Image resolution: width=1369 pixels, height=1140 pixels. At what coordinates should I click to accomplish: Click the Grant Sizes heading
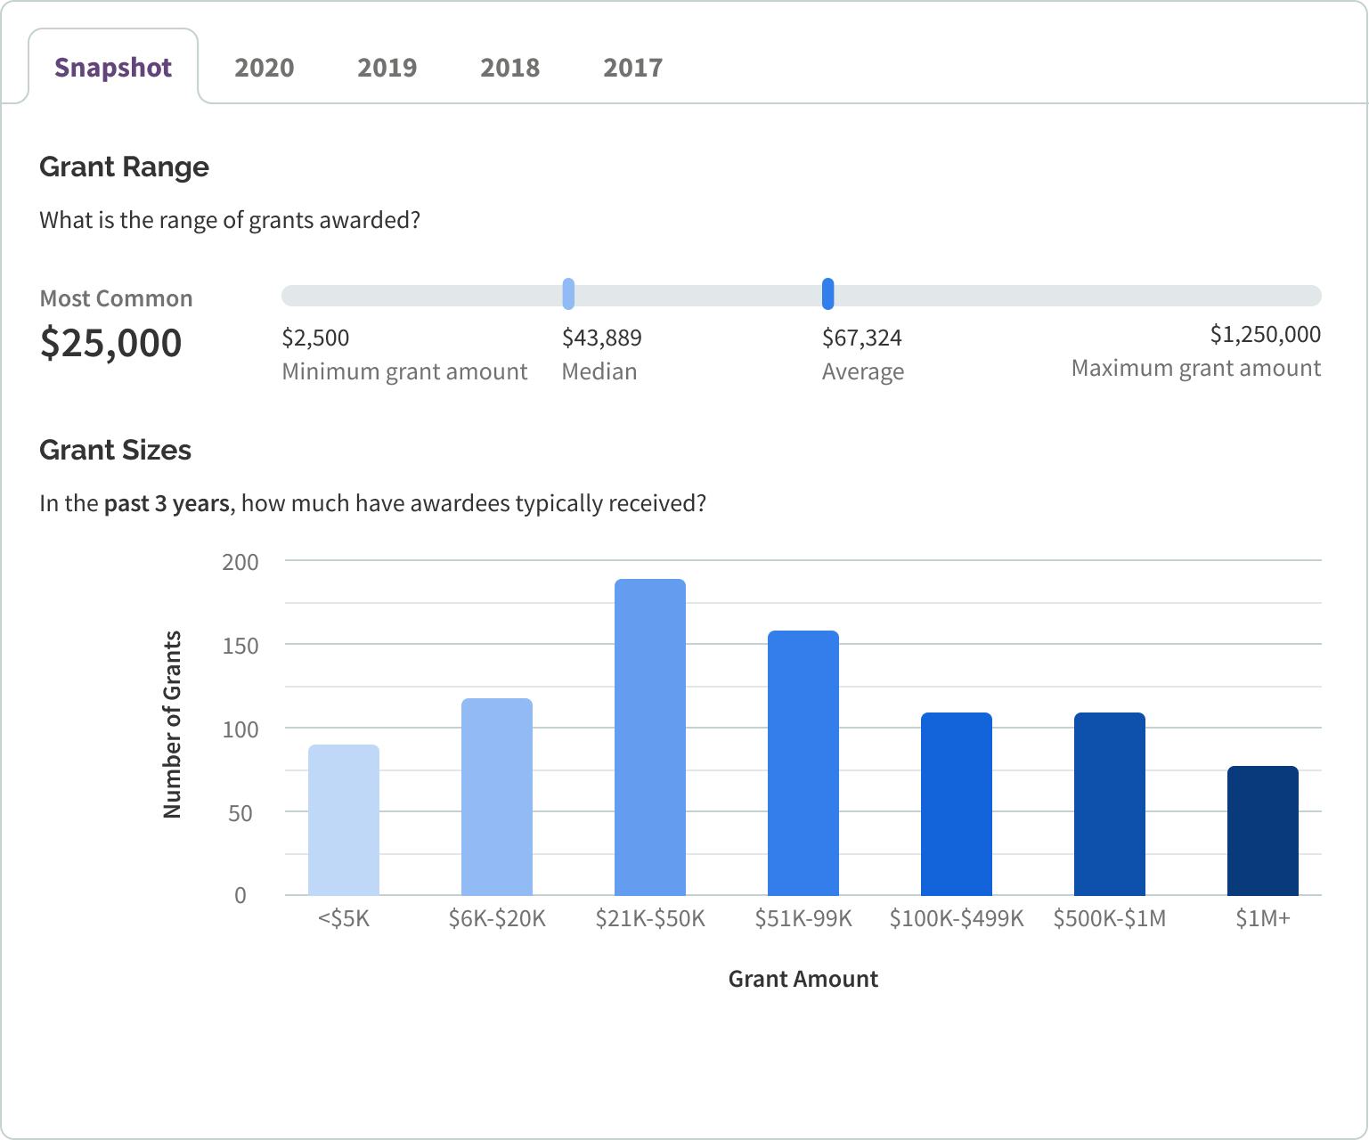pos(115,451)
